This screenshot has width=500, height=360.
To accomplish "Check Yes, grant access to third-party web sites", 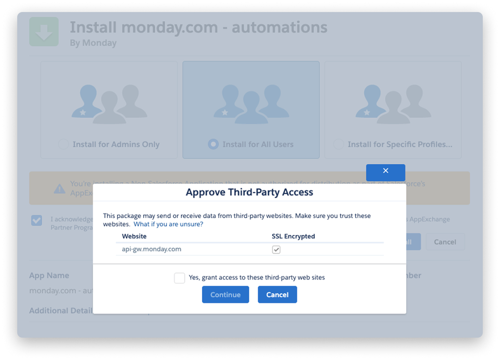I will pos(179,278).
